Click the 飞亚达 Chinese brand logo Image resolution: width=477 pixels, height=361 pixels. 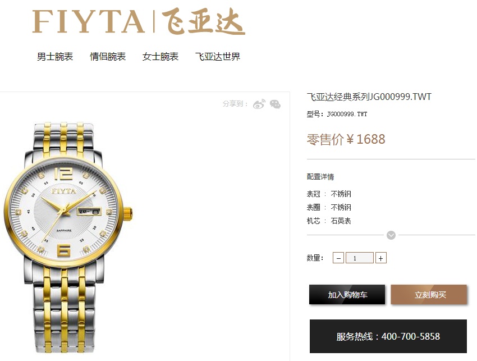click(x=204, y=21)
